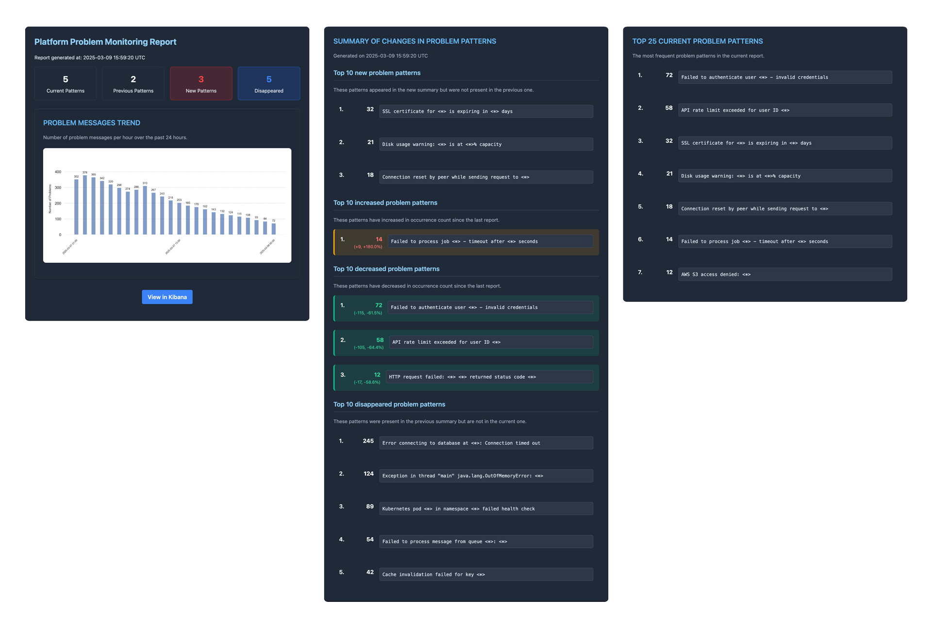
Task: Select the Previous Patterns stat card
Action: pyautogui.click(x=133, y=84)
